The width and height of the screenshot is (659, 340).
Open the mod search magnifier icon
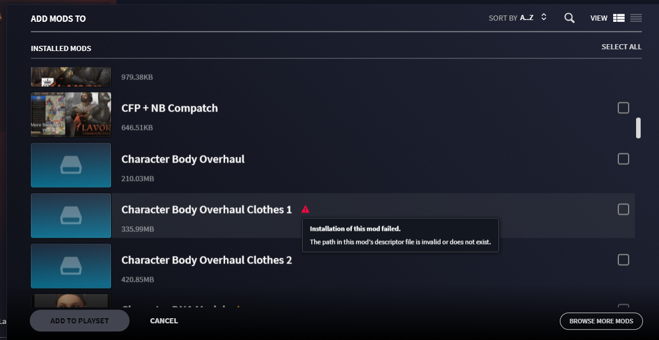(570, 18)
